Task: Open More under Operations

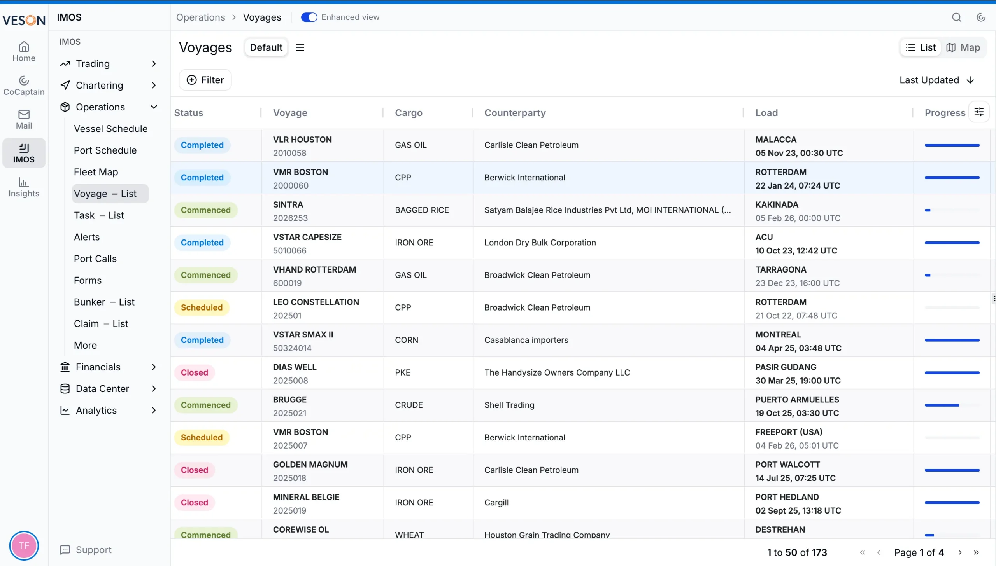Action: (85, 345)
